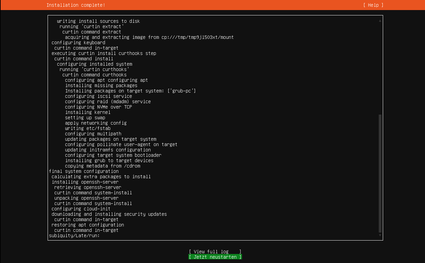Viewport: 425px width, 263px height.
Task: Open 'View full log'
Action: pos(215,251)
